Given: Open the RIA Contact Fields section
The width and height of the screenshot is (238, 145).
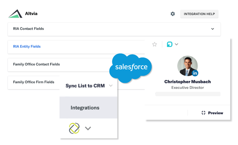Looking at the screenshot, I should coord(114,29).
